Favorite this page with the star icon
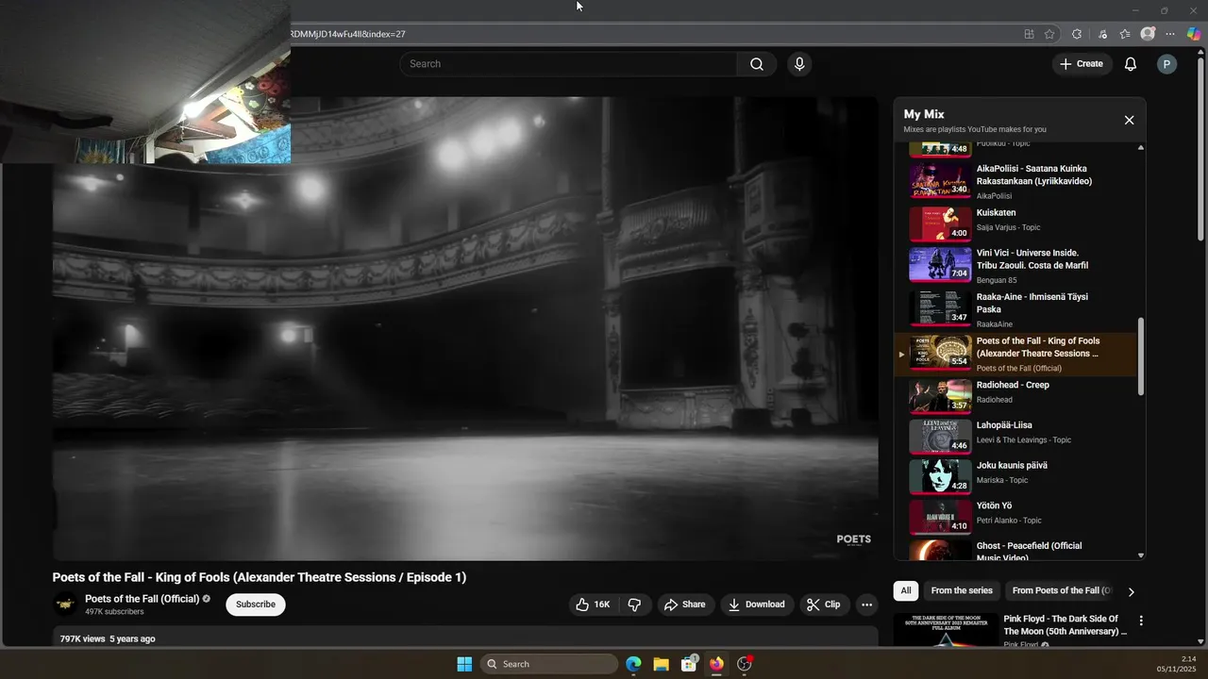The width and height of the screenshot is (1208, 679). coord(1049,34)
